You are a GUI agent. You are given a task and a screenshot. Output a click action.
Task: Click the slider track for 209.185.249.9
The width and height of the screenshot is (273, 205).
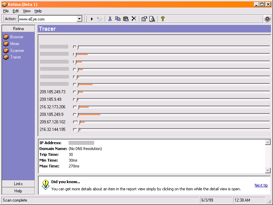click(x=171, y=114)
